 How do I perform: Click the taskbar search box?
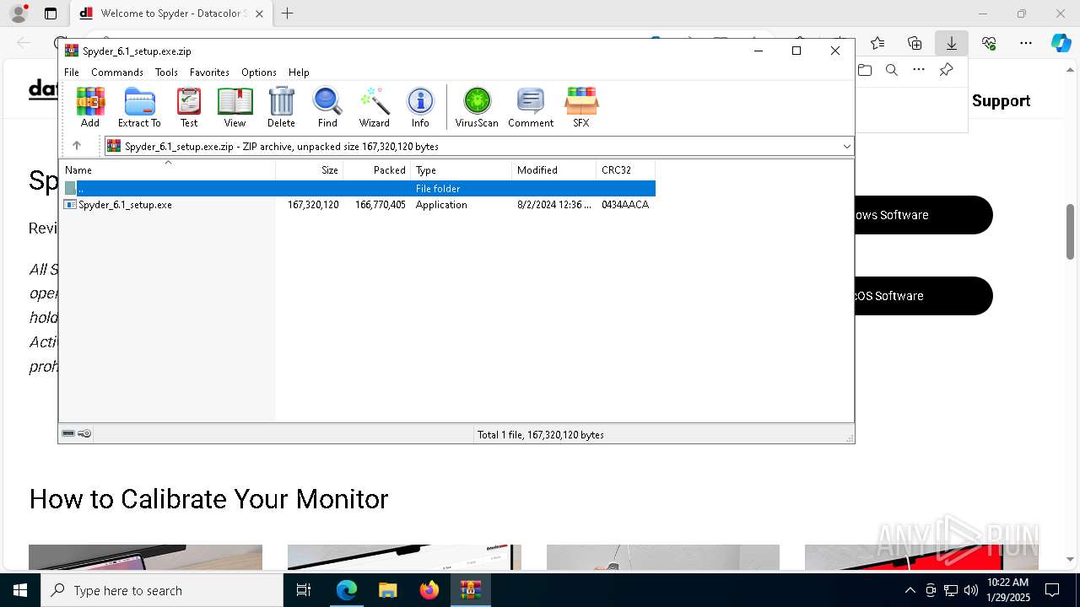(162, 590)
